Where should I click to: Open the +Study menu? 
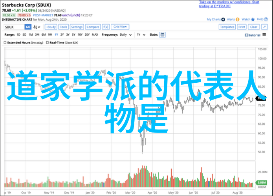[51, 27]
